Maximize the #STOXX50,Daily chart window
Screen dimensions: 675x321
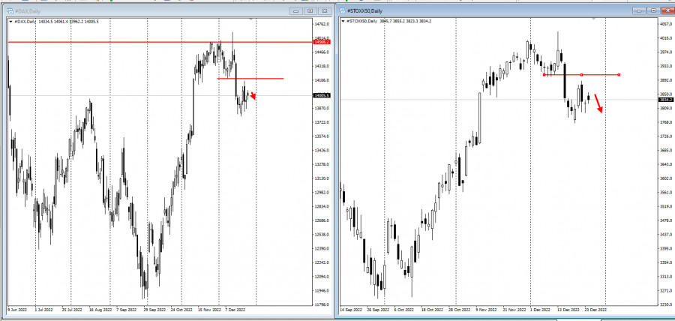click(x=653, y=10)
